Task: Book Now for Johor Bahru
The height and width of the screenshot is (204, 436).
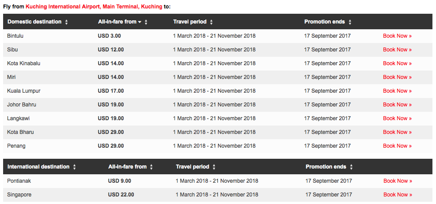Action: (397, 105)
